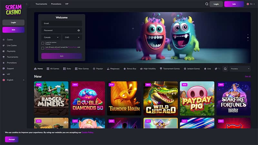Check the receive promos checkbox

(x=43, y=43)
